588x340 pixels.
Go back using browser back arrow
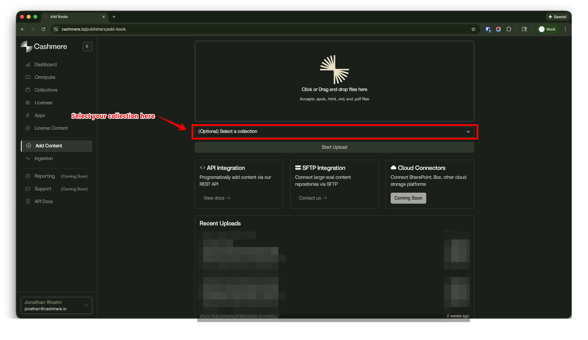[x=23, y=29]
